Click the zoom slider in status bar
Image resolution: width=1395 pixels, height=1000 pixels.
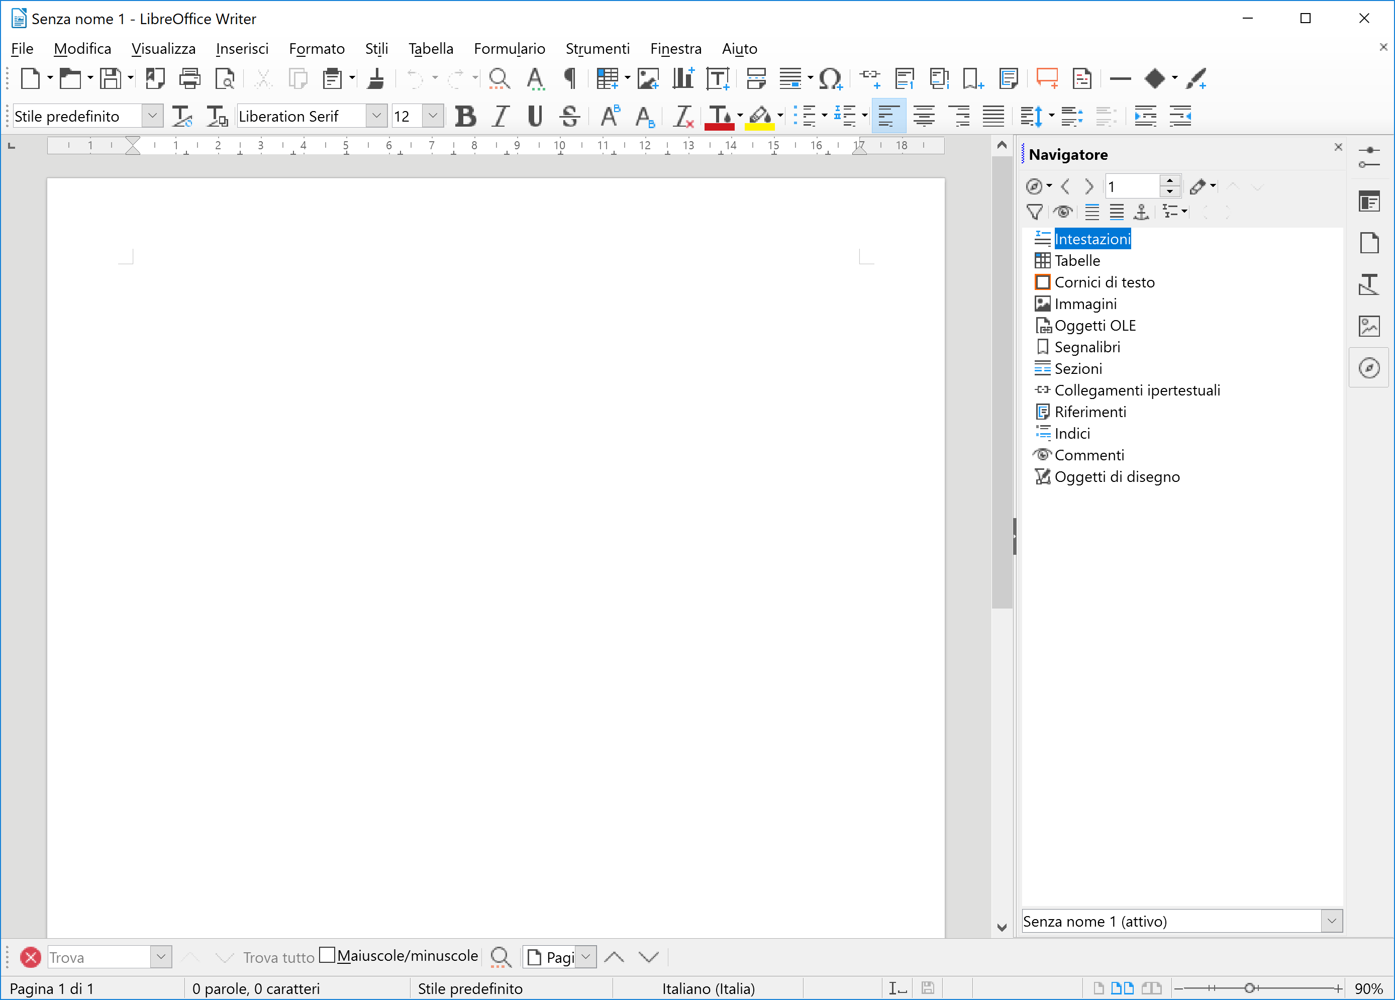coord(1249,988)
